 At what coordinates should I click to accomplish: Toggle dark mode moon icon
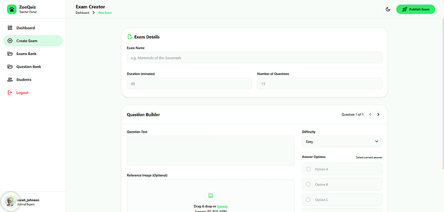click(x=388, y=9)
